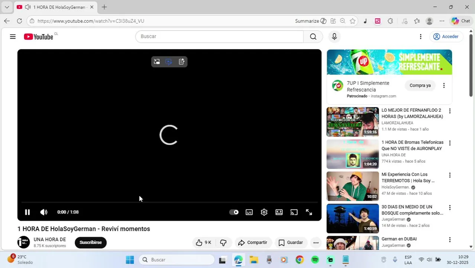Close the HolaSoyGerman browser tab

coord(92,7)
